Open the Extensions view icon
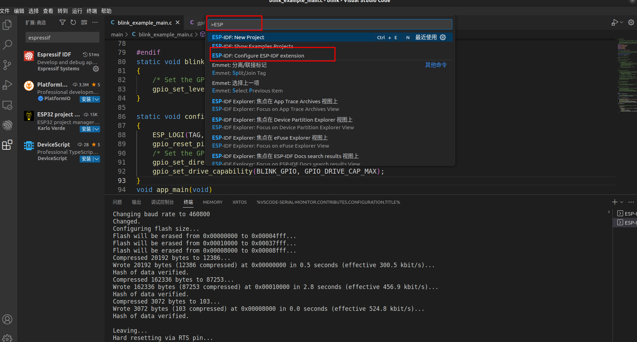Viewport: 637px width, 342px height. pos(7,145)
